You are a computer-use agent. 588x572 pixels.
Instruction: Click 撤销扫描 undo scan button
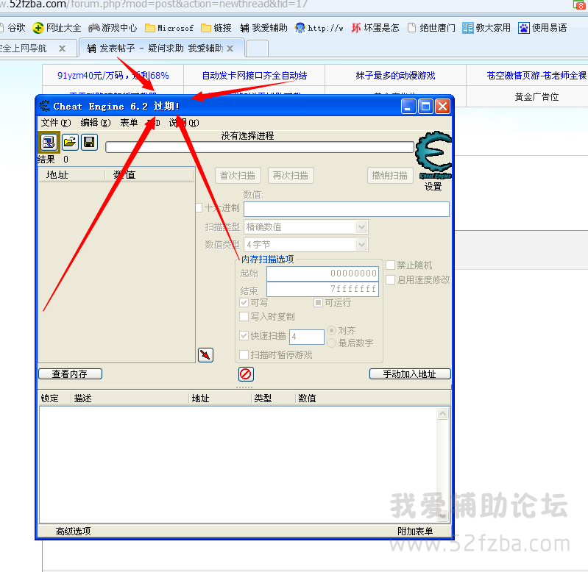tap(390, 175)
